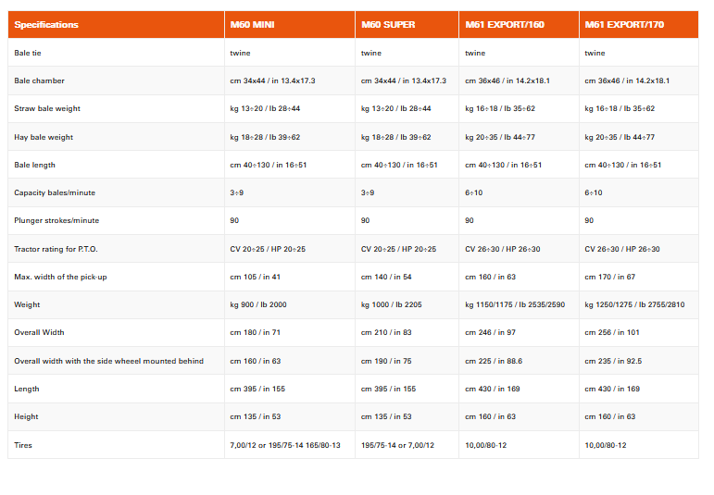Click the Specifications column header
This screenshot has width=714, height=495.
coord(46,25)
